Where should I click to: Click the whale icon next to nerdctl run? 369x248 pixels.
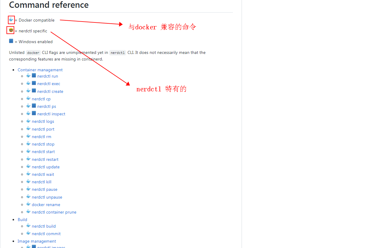pos(28,76)
